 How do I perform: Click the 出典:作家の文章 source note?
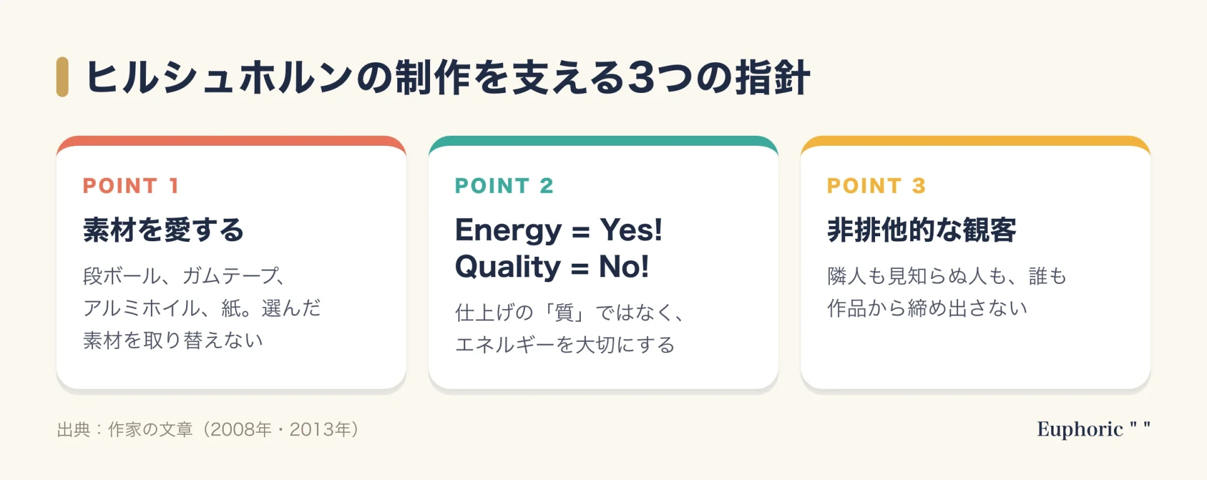(209, 430)
